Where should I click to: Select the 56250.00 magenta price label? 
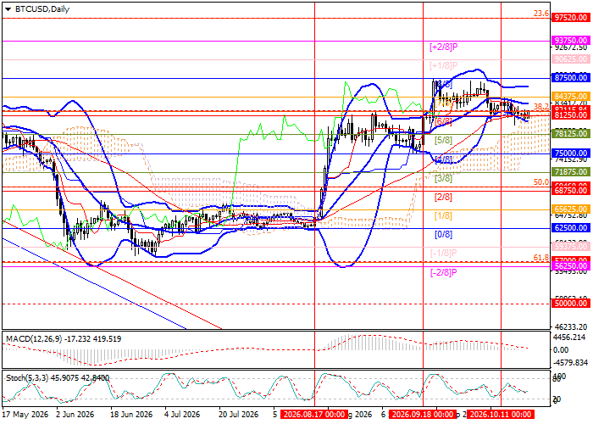571,266
